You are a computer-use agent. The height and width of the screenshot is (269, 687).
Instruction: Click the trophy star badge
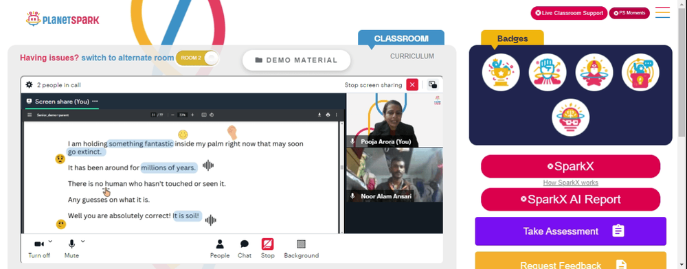[501, 72]
